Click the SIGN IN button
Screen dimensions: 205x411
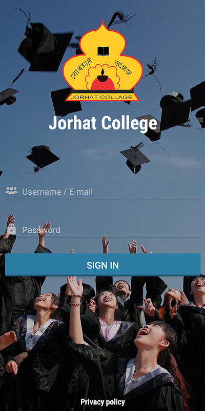(103, 265)
